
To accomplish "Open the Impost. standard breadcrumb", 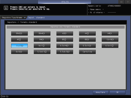I will point(36,18).
